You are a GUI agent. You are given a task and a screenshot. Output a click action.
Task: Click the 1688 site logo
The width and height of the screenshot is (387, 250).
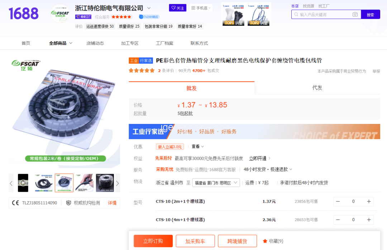(23, 14)
